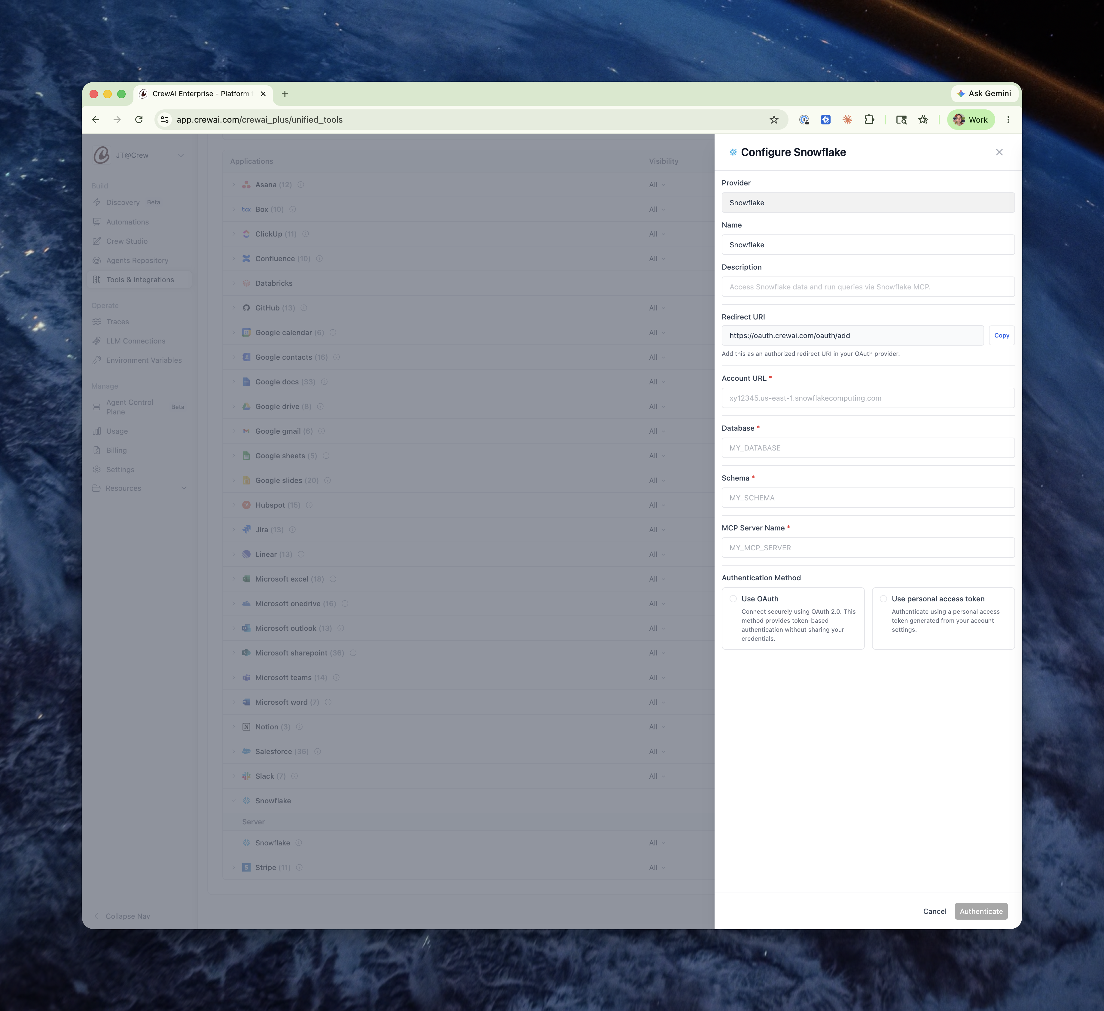The image size is (1104, 1011).
Task: Click the Tools & Integrations icon
Action: tap(97, 279)
